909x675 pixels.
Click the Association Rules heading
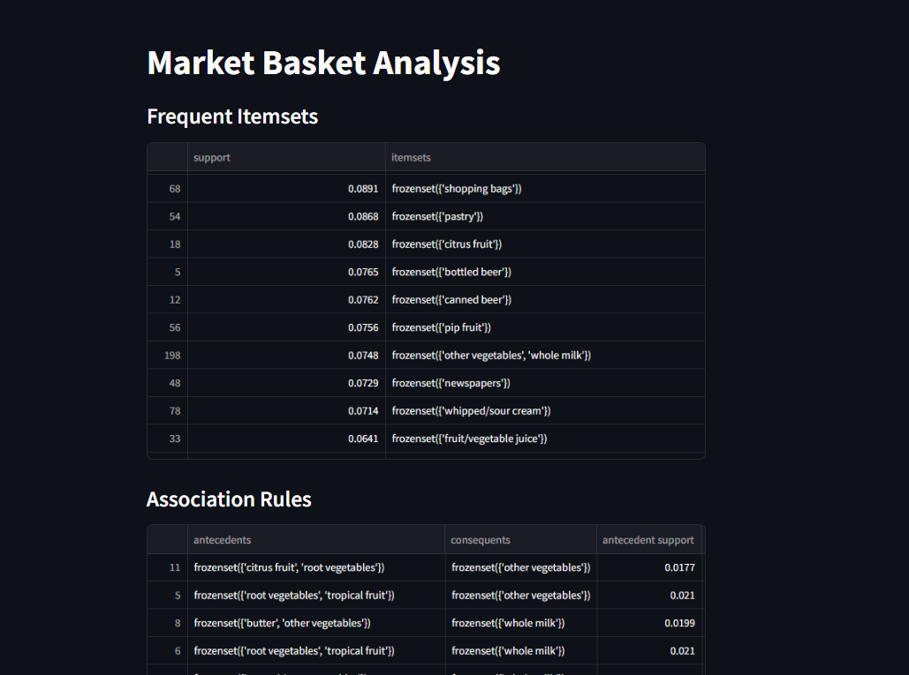pyautogui.click(x=229, y=499)
